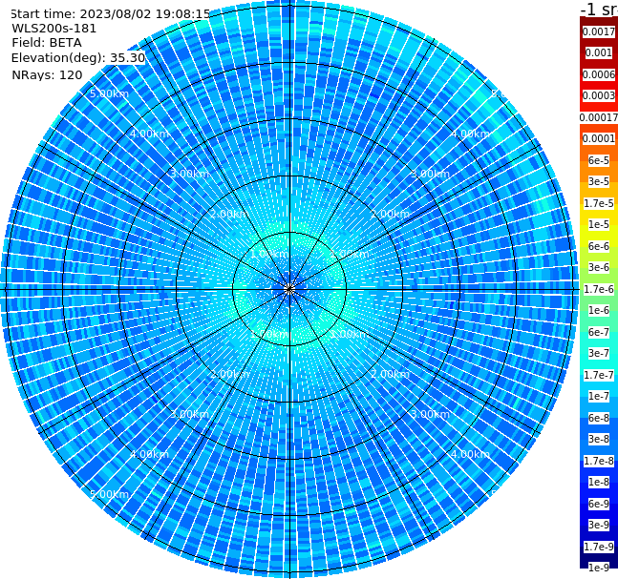618x579 pixels.
Task: Select the 6e-6 colorbar value
Action: tap(599, 246)
